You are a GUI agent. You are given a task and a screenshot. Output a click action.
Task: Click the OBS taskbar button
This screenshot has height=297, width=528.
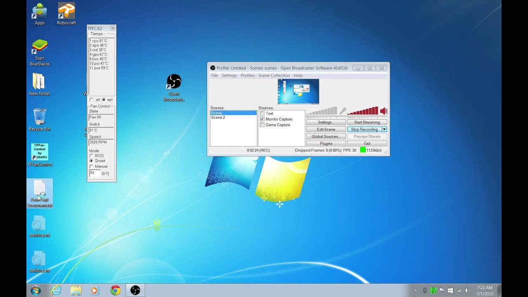pos(135,290)
